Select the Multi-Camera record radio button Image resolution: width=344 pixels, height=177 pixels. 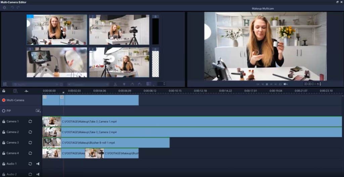coord(3,100)
